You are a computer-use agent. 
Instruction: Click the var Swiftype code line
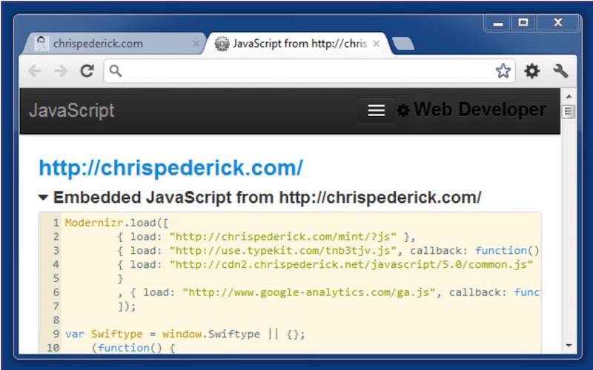tap(185, 334)
